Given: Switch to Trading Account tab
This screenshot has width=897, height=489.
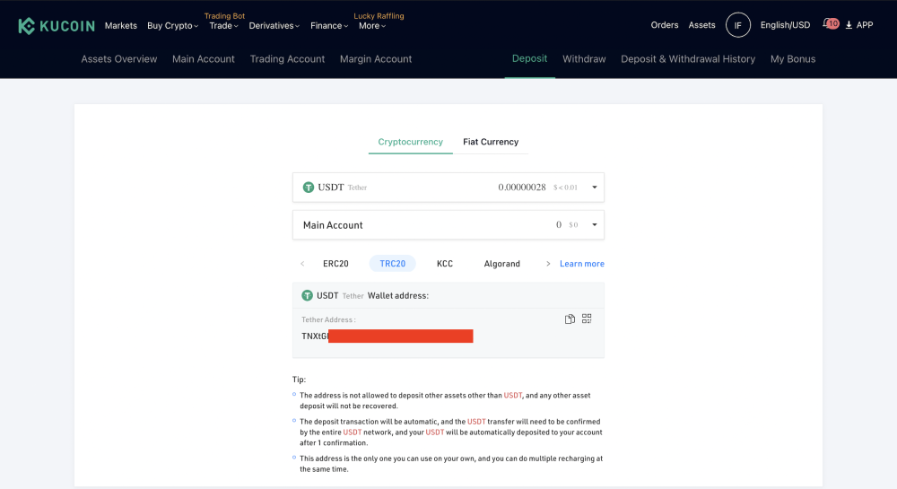Looking at the screenshot, I should point(287,59).
